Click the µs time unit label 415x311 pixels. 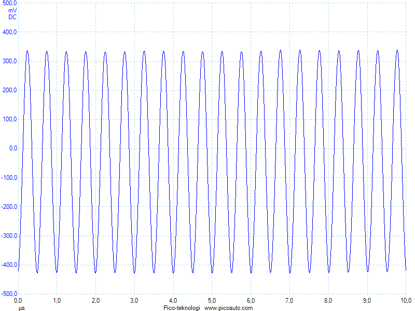click(x=21, y=308)
